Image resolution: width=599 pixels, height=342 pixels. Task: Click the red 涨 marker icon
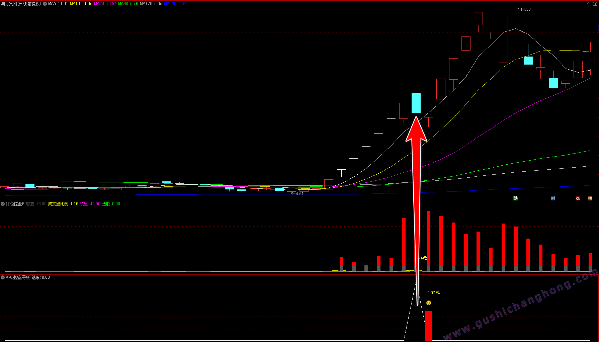pos(578,198)
